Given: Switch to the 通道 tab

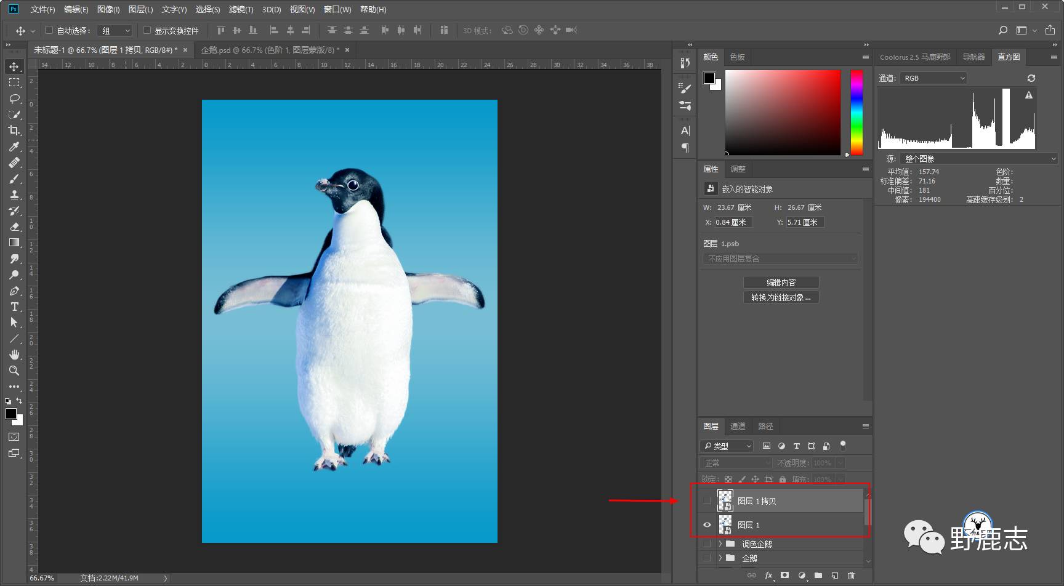Looking at the screenshot, I should coord(737,426).
